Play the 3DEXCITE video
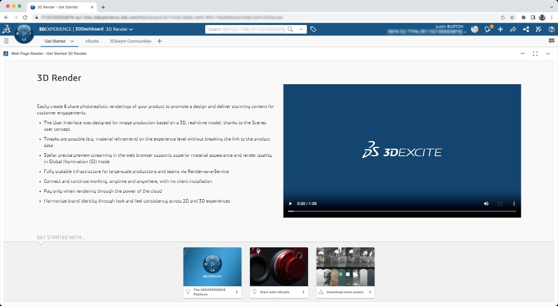 click(x=291, y=204)
